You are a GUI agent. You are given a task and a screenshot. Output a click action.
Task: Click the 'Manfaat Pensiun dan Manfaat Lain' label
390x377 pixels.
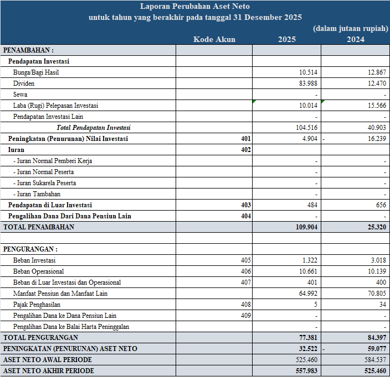click(60, 293)
